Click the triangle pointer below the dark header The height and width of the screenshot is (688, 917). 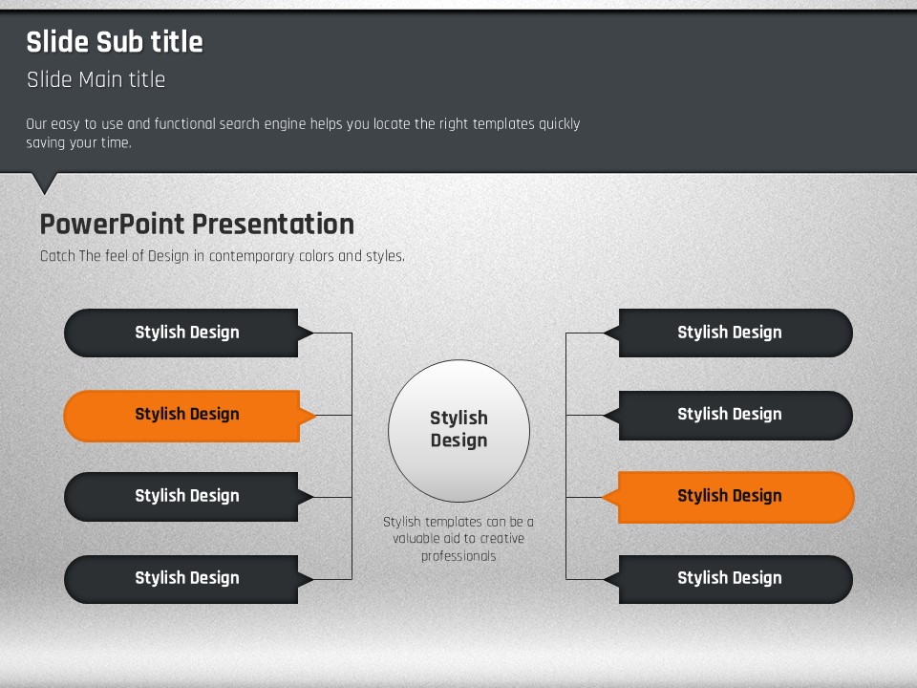point(44,182)
